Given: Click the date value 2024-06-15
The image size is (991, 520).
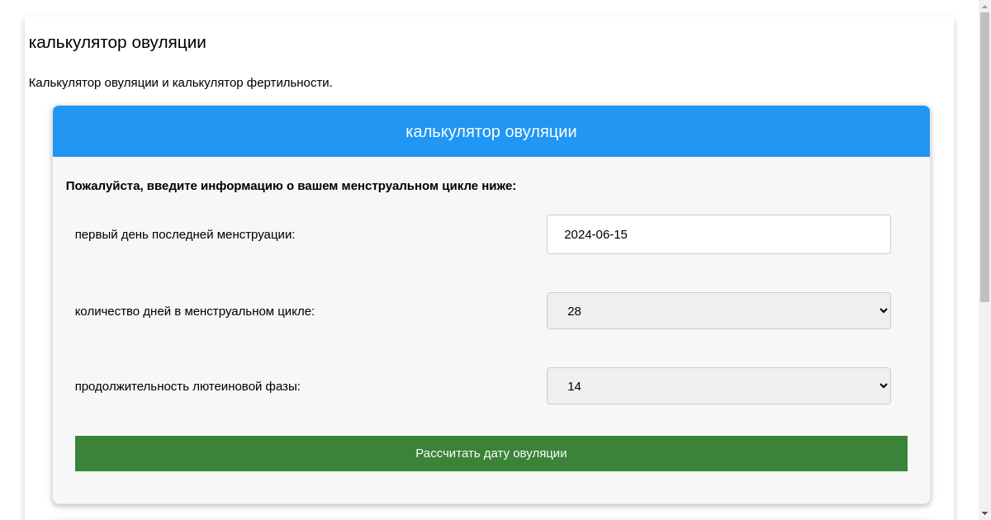Looking at the screenshot, I should [595, 234].
